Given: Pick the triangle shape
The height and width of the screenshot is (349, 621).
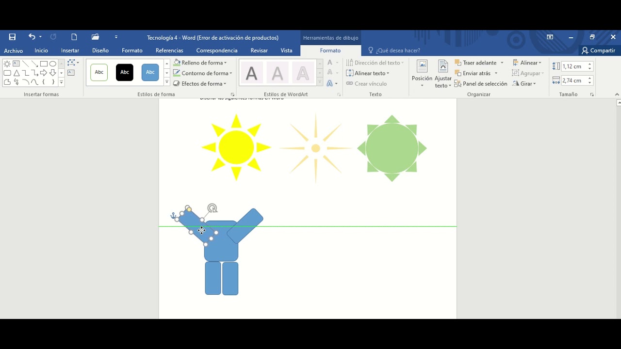Looking at the screenshot, I should tap(16, 73).
